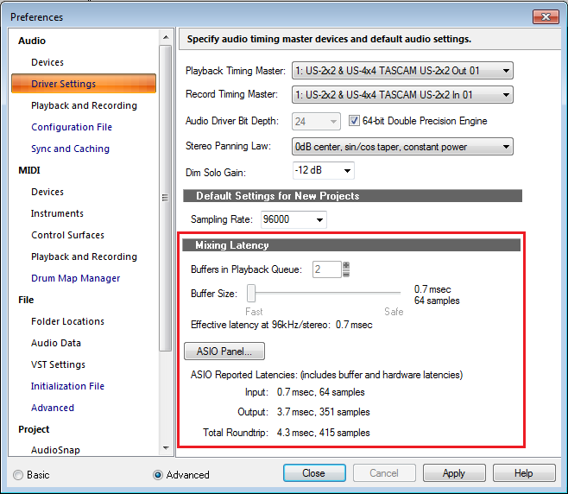Viewport: 568px width, 494px height.
Task: Open Configuration File settings
Action: tap(72, 127)
